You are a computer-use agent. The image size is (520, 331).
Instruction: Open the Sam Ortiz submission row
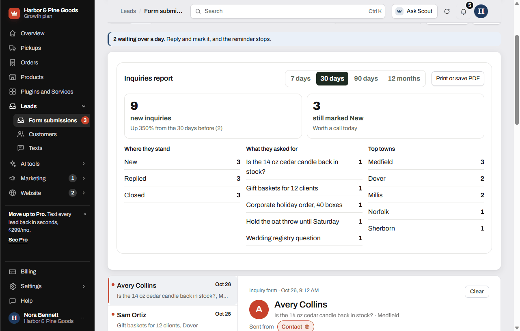pyautogui.click(x=173, y=318)
